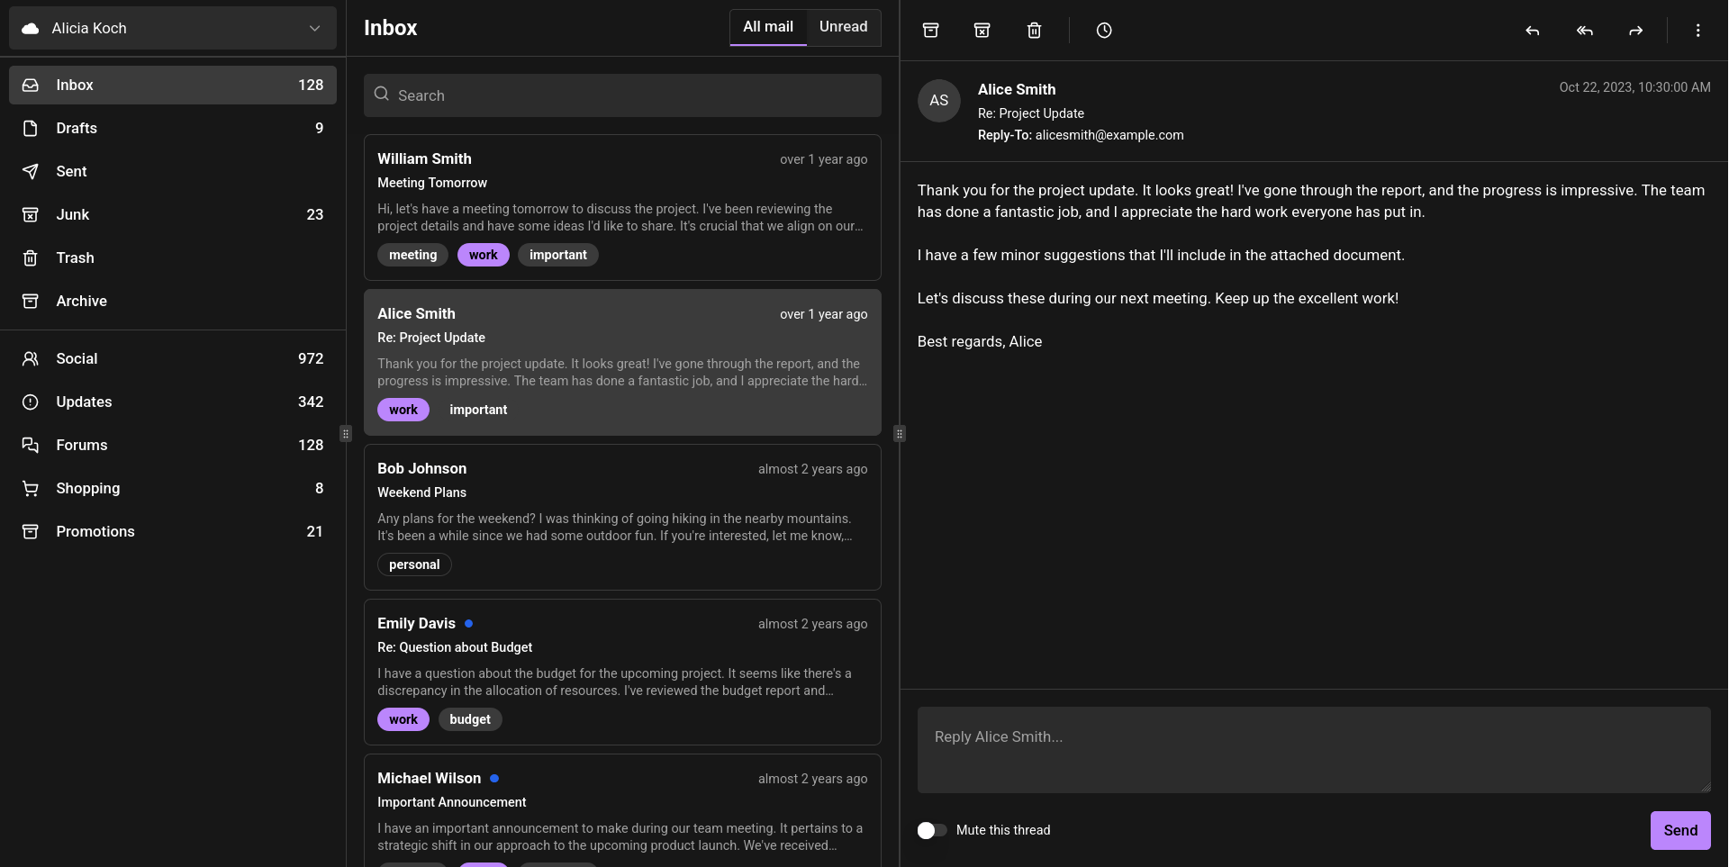The image size is (1729, 867).
Task: Click the Snooze clock icon
Action: point(1104,31)
